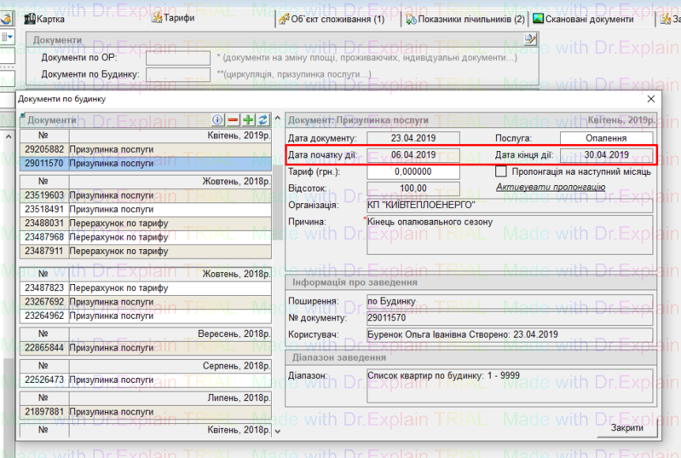Click the red minus delete document icon
This screenshot has width=681, height=458.
tap(233, 120)
